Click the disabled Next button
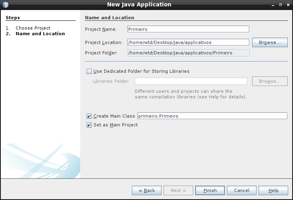Screen dimensions: 293x200 click(x=178, y=190)
